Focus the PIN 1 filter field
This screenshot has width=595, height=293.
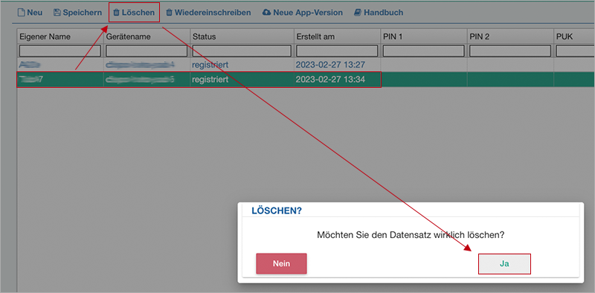click(423, 51)
